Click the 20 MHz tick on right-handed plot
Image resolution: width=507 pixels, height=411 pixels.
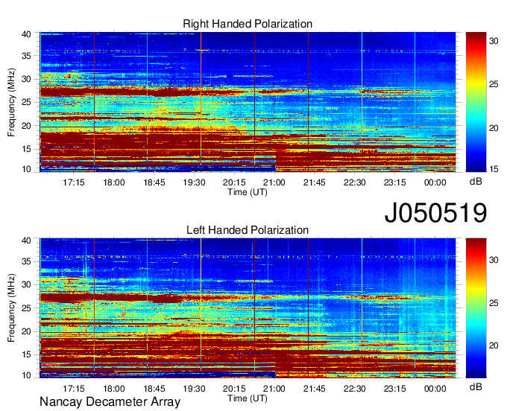coord(26,126)
